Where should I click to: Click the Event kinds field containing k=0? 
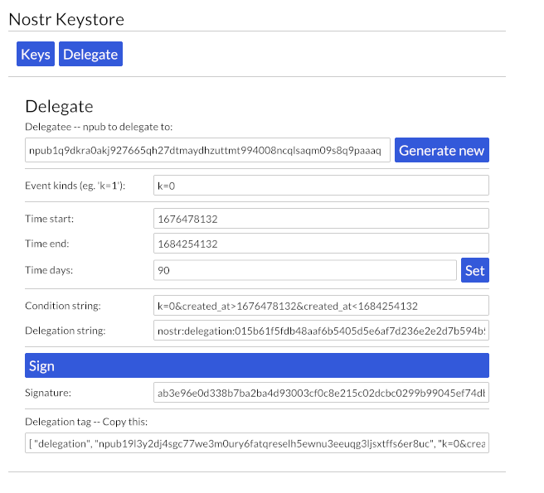(x=321, y=186)
